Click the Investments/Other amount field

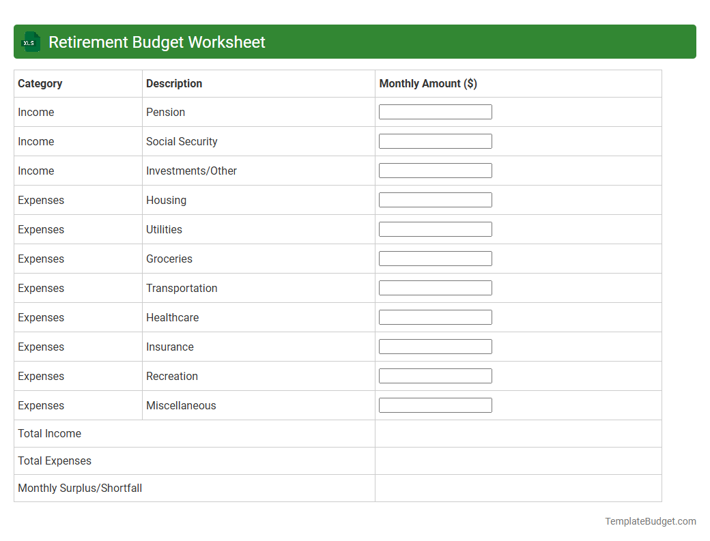pos(435,170)
